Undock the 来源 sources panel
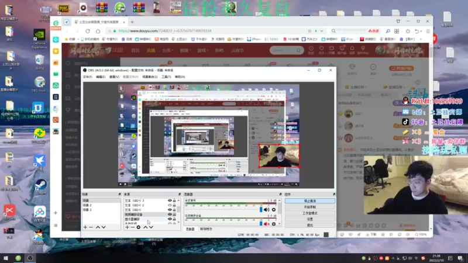The height and width of the screenshot is (263, 468). click(x=180, y=195)
